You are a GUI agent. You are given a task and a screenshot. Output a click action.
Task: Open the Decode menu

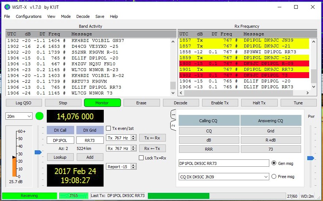(x=83, y=16)
